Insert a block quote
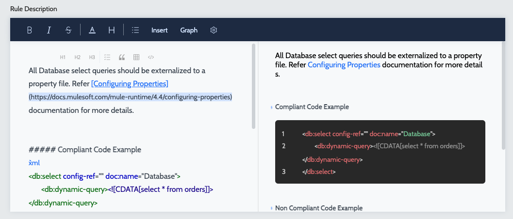The image size is (513, 219). point(122,58)
